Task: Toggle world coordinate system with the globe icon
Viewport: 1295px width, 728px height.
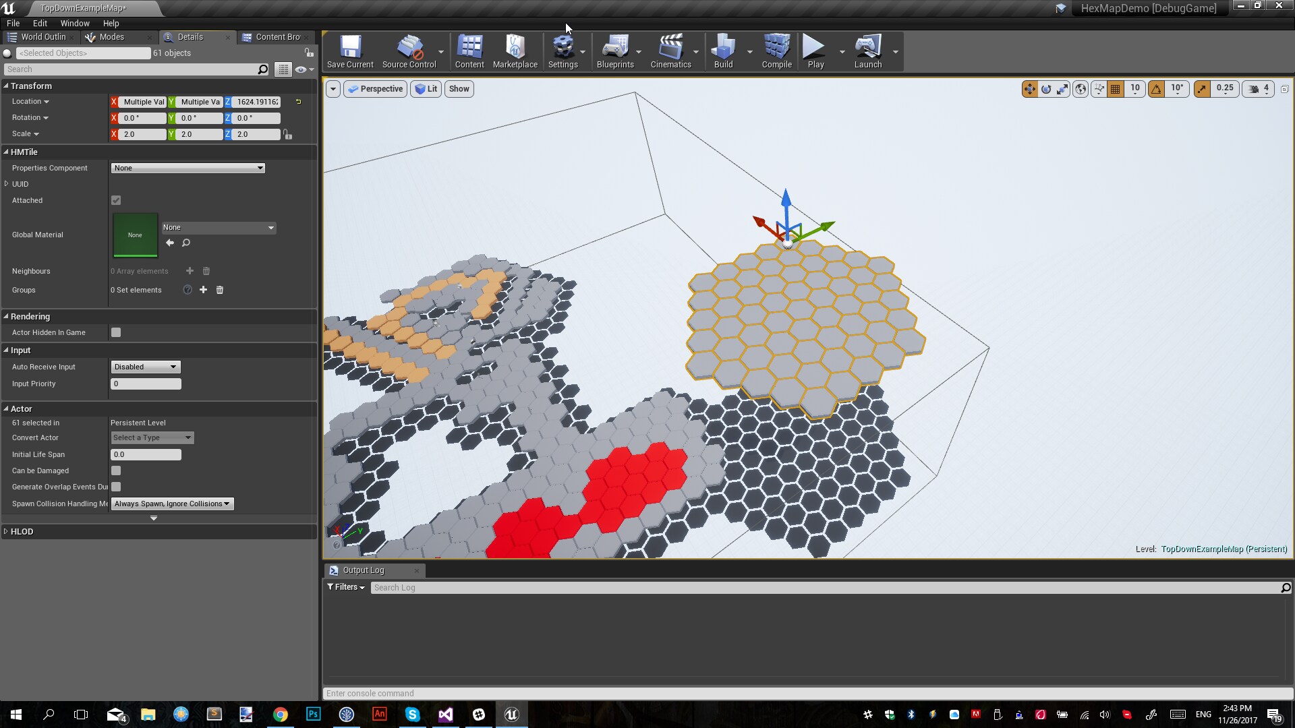Action: tap(1080, 88)
